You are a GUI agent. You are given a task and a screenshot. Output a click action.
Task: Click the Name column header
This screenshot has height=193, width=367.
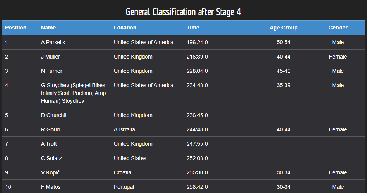coord(48,28)
